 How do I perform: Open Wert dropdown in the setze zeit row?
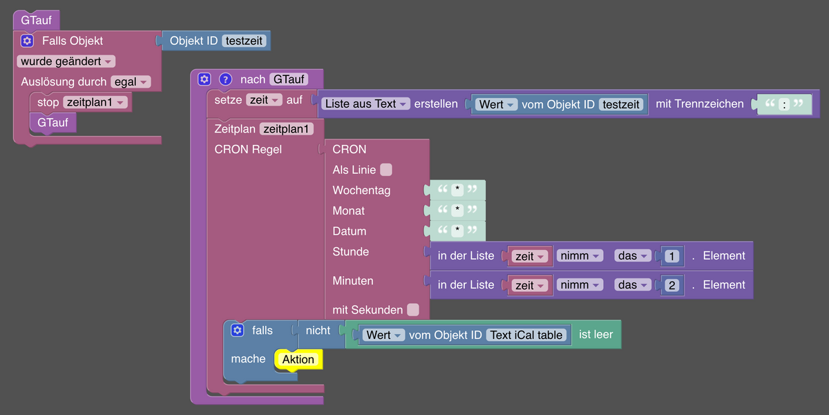497,104
